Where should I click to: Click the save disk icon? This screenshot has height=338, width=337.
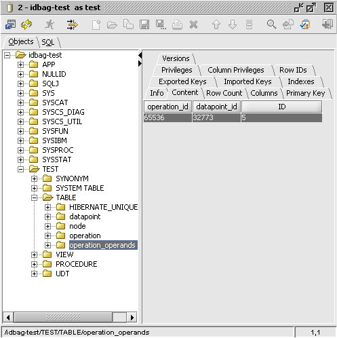(x=144, y=24)
